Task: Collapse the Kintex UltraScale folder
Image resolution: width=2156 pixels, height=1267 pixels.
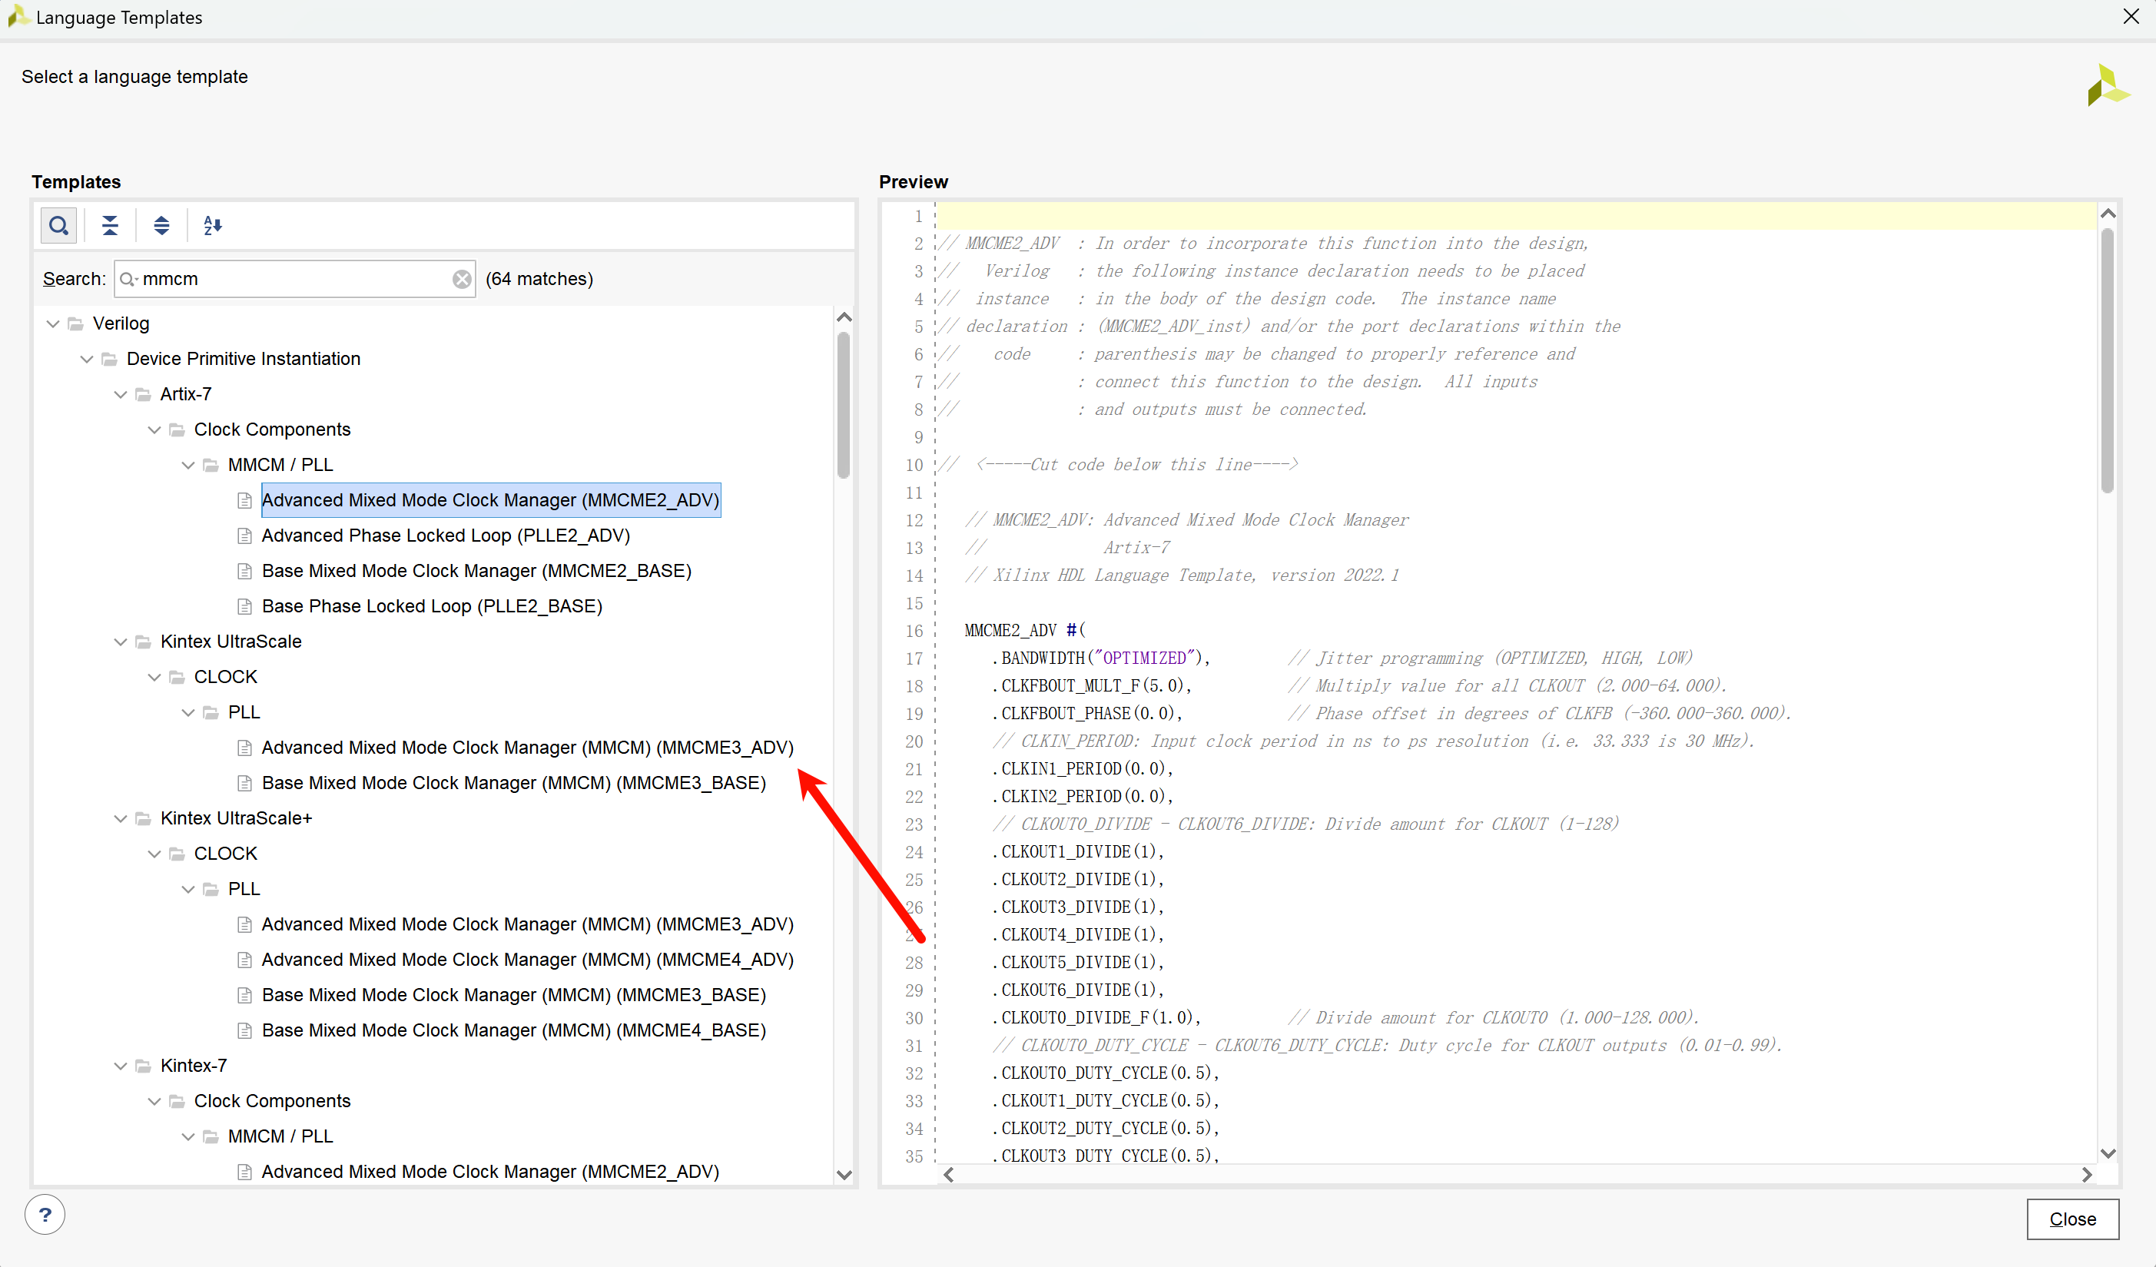Action: pyautogui.click(x=121, y=642)
